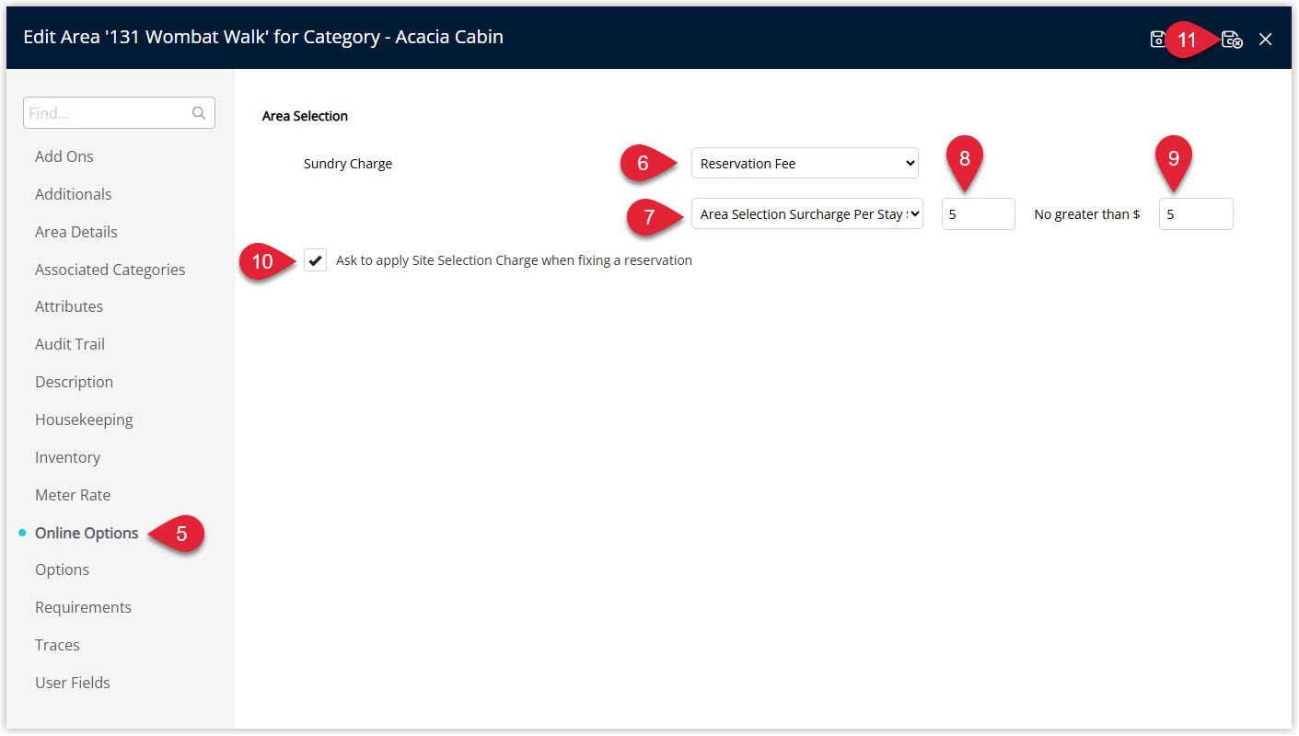Click the No greater than $ amount field
Viewport: 1299px width, 736px height.
[1196, 213]
